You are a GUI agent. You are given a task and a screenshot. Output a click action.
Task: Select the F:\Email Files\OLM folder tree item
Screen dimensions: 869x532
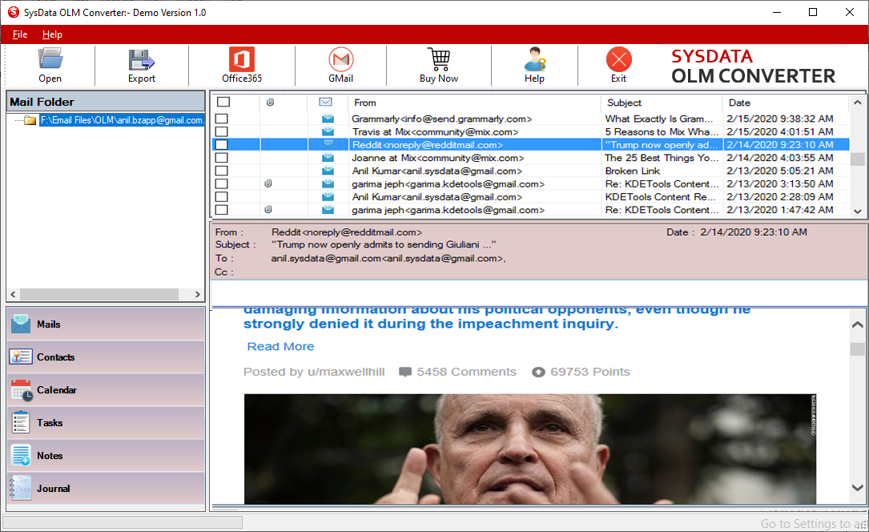(122, 120)
